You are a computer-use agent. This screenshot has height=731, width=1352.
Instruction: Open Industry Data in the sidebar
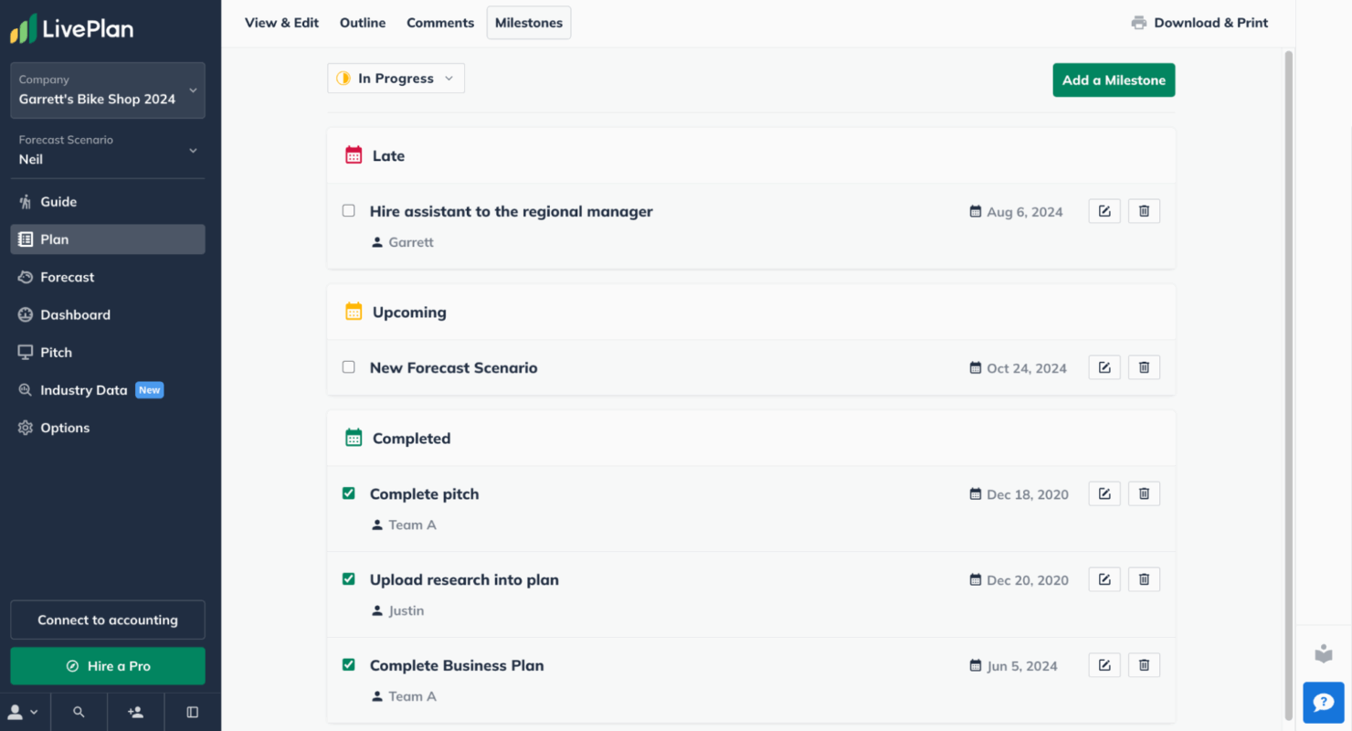(x=108, y=390)
